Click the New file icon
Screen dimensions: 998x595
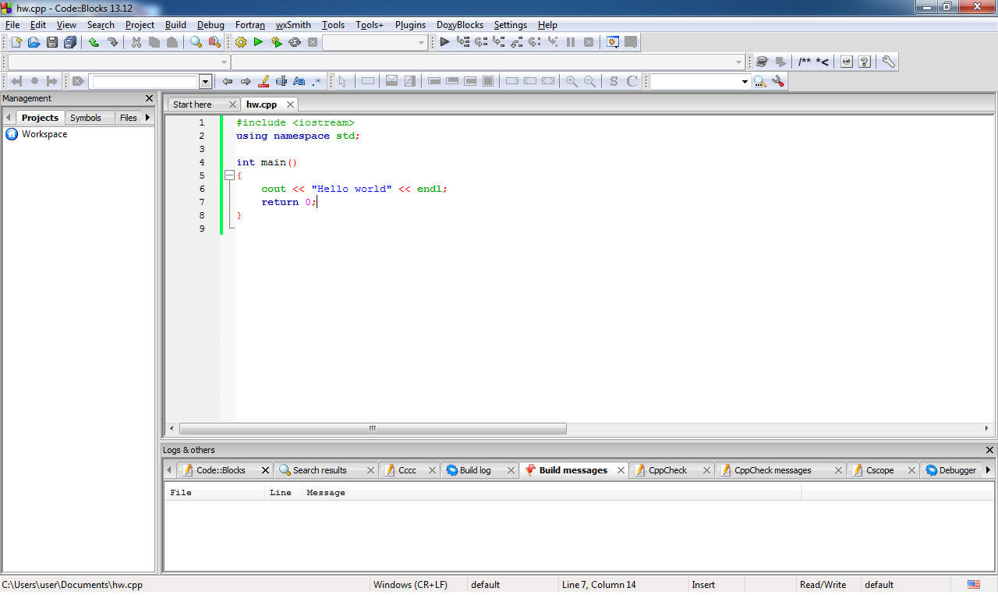tap(16, 42)
